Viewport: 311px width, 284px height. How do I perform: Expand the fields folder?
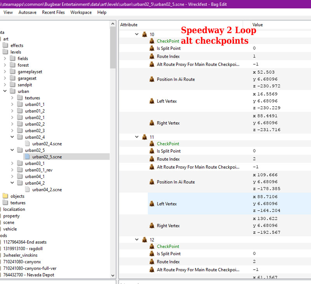pyautogui.click(x=5, y=58)
